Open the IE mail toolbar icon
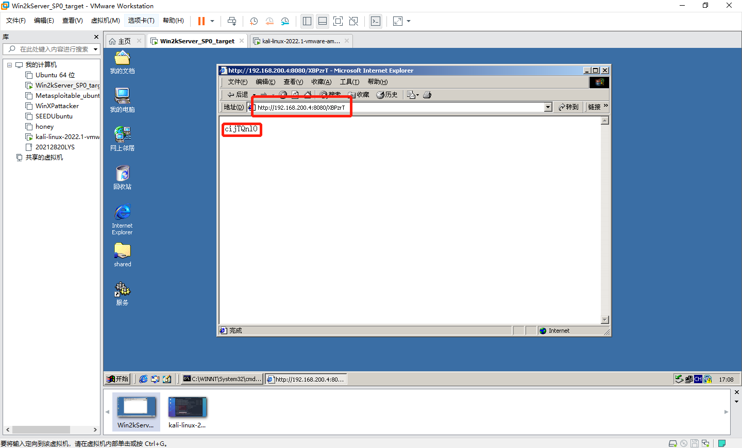742x448 pixels. click(413, 95)
